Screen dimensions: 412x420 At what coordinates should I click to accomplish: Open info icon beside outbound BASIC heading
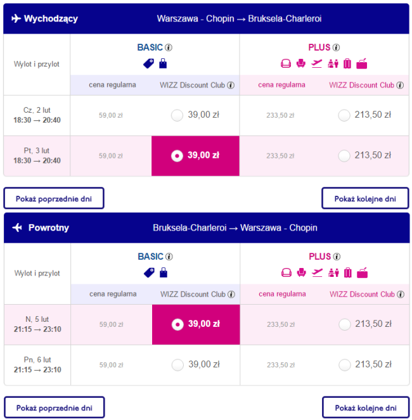(169, 48)
